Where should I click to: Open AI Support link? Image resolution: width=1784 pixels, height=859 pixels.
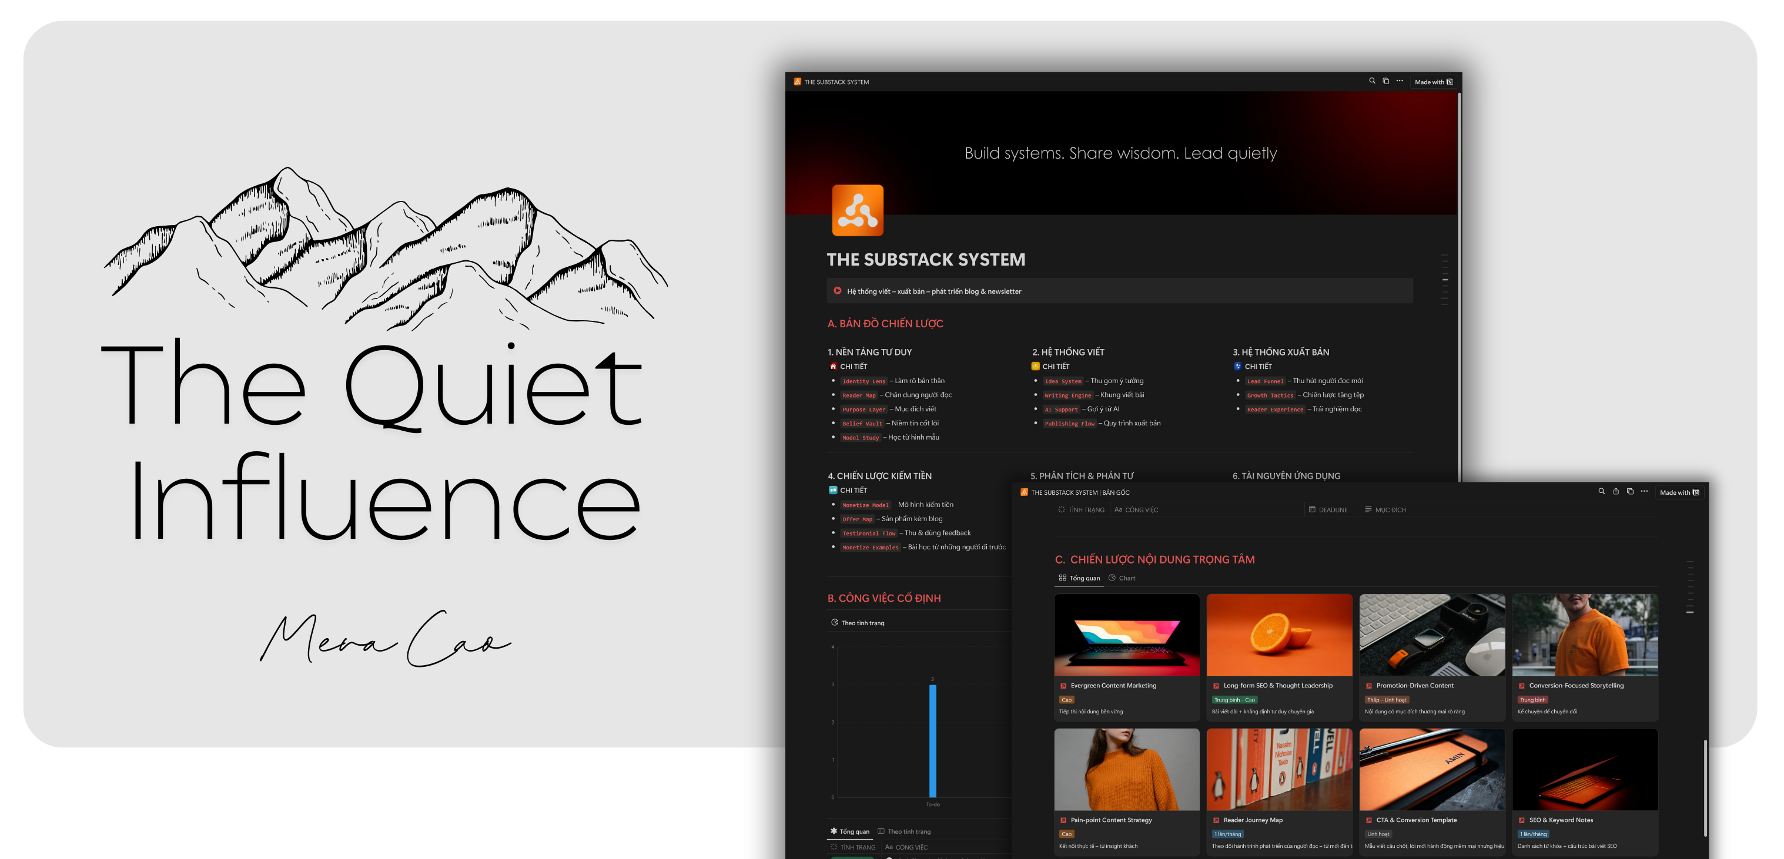coord(1061,409)
